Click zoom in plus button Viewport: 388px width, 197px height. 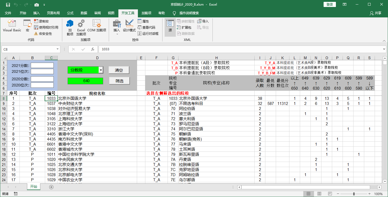370,194
